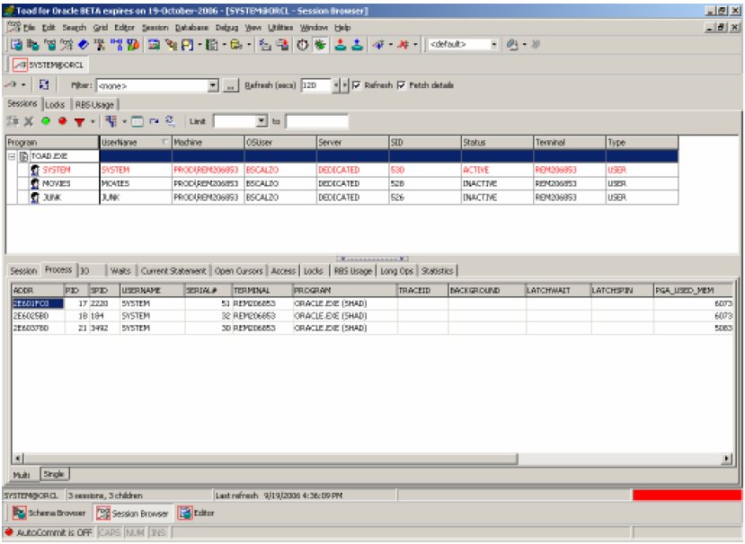Image resolution: width=745 pixels, height=544 pixels.
Task: Open dropdown arrow beside Filter toolbar plug icon
Action: click(23, 85)
